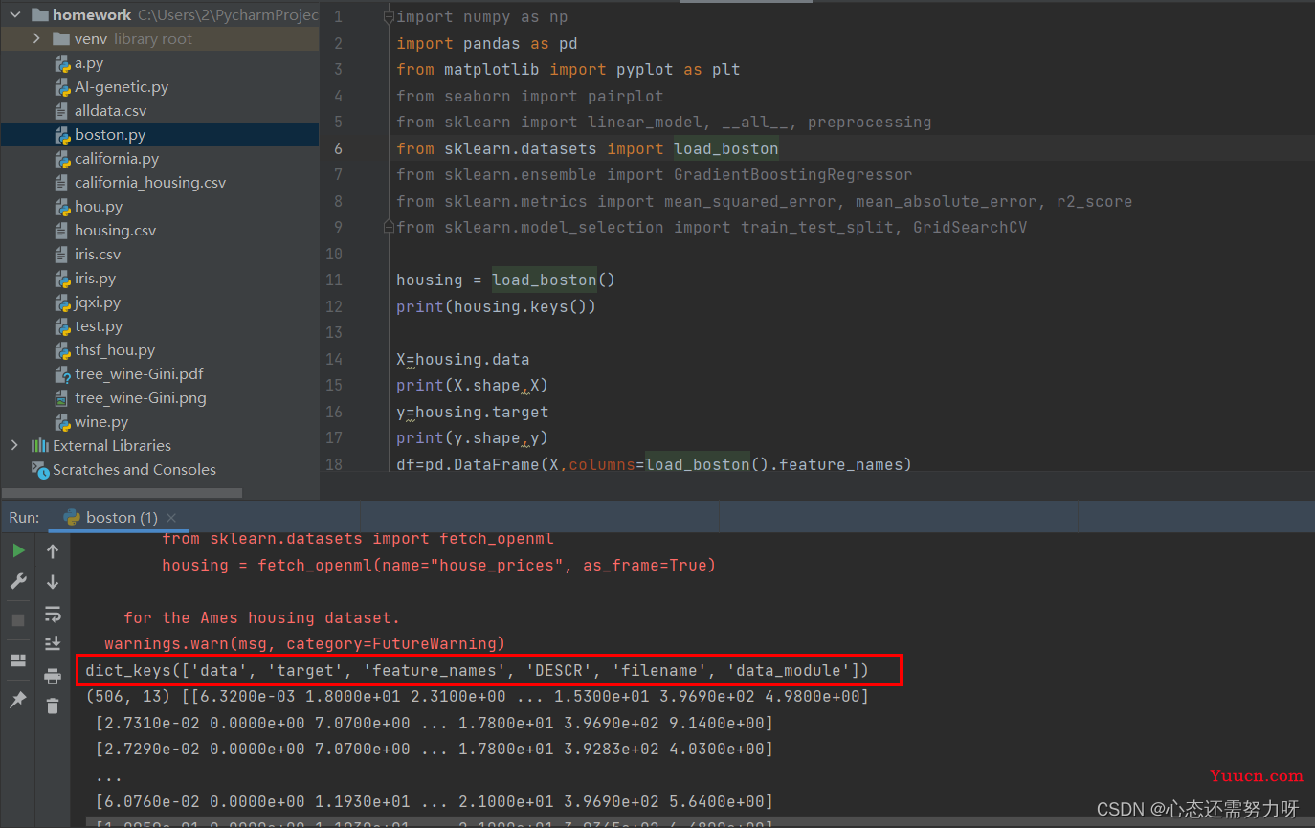1315x828 pixels.
Task: Open california.py file
Action: coord(117,159)
